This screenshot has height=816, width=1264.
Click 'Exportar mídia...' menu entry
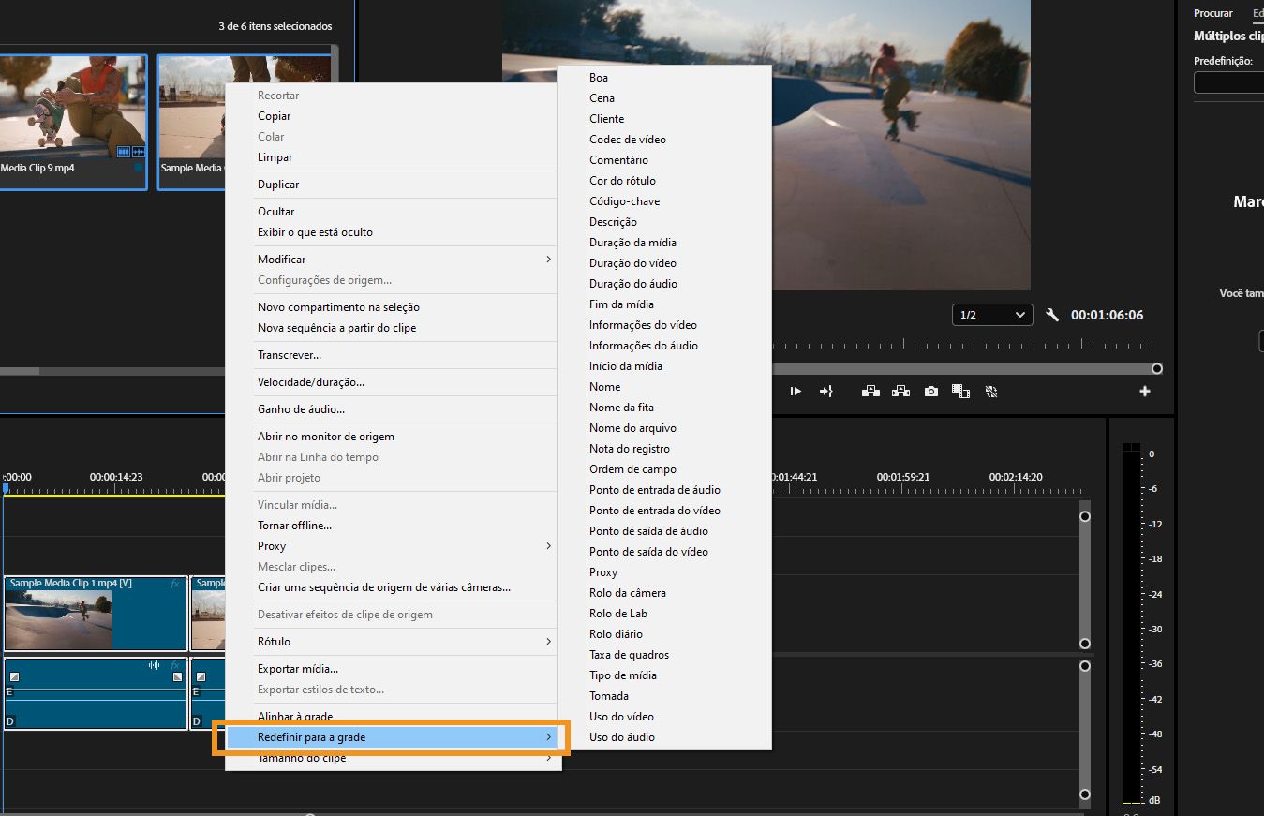pos(298,669)
